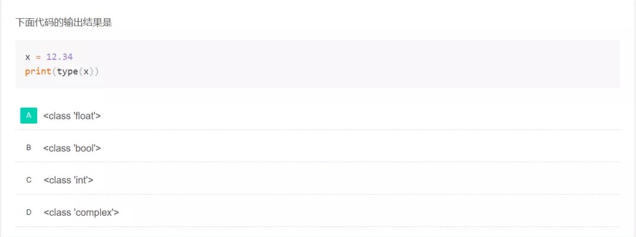Click the <class 'float'> answer text

click(x=72, y=116)
